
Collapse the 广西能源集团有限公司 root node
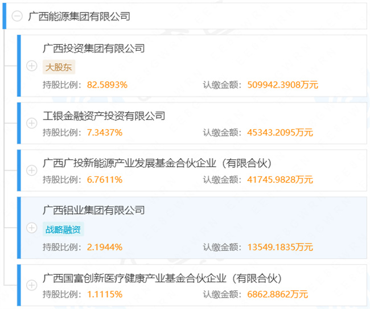click(x=17, y=17)
